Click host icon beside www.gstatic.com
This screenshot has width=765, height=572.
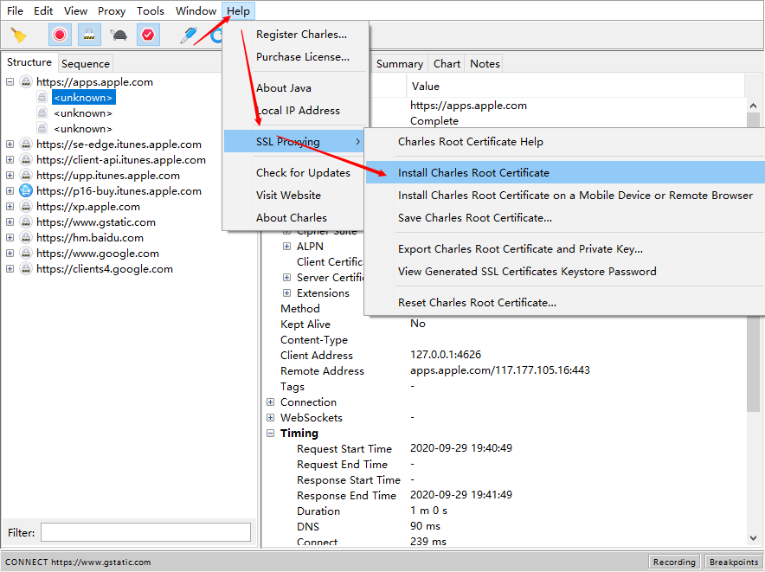tap(26, 222)
